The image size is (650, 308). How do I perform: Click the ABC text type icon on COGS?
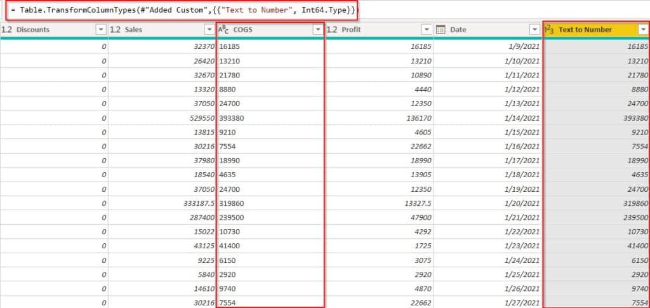[223, 29]
